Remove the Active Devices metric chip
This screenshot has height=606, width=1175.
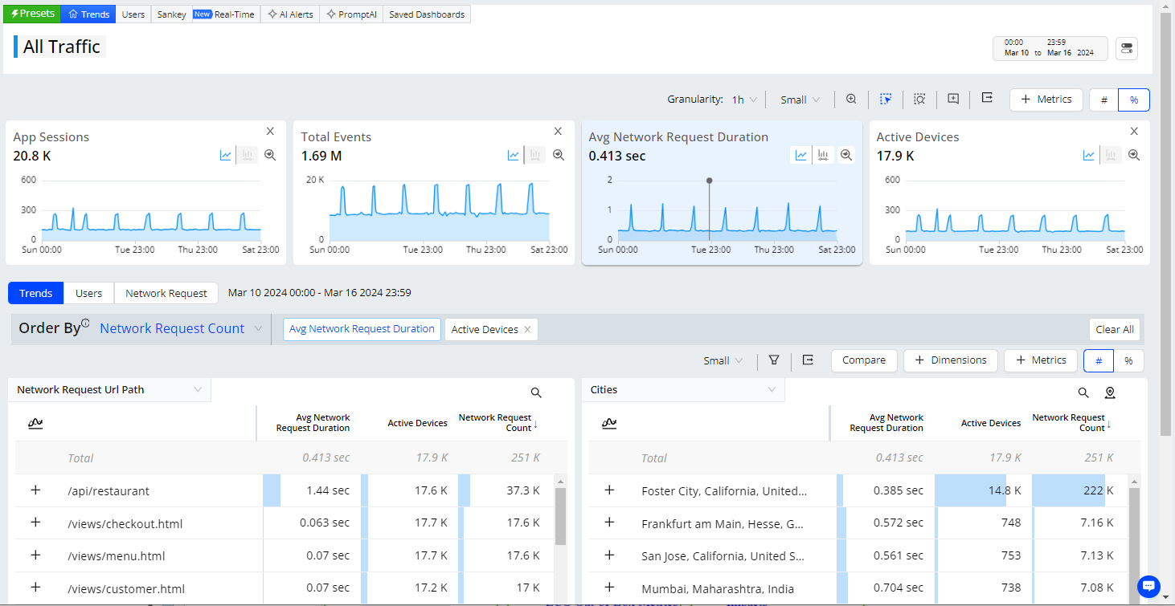click(527, 329)
